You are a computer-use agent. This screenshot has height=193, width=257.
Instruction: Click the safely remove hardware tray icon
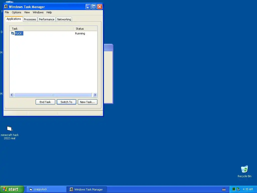pos(238,189)
